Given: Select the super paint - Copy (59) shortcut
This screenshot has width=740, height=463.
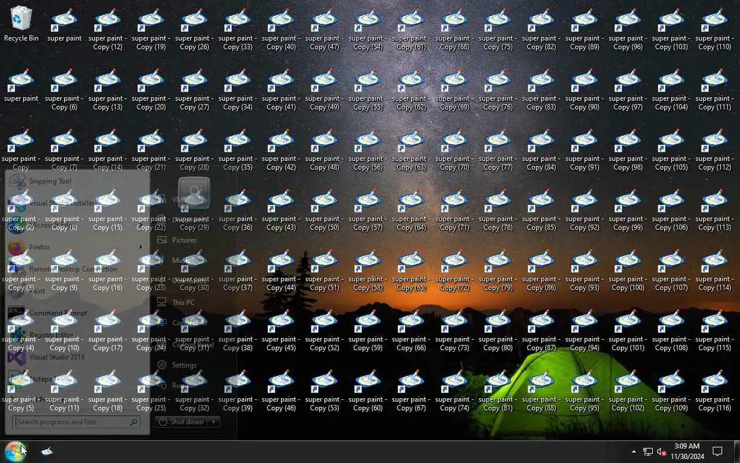Looking at the screenshot, I should [368, 330].
